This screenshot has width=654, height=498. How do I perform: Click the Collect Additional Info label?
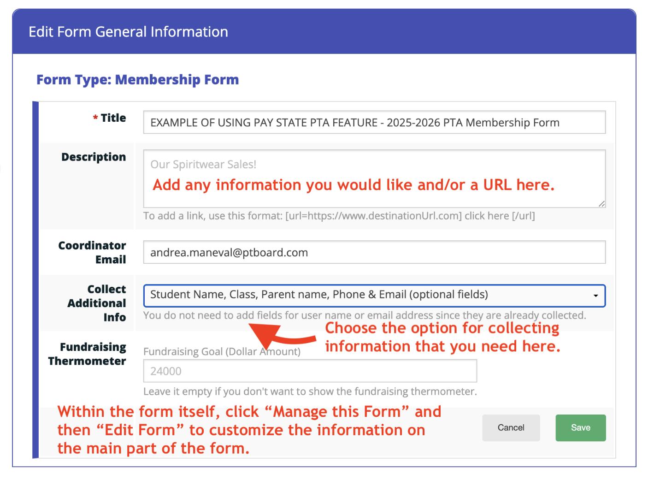coord(97,303)
